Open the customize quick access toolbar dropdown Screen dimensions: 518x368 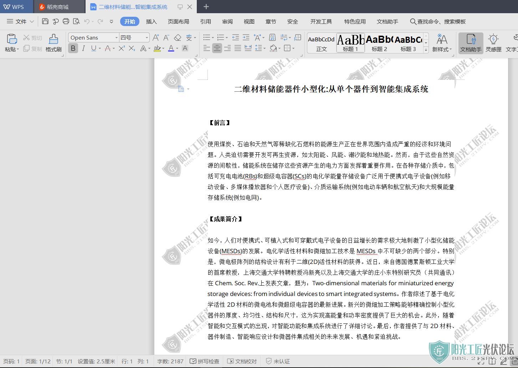[x=111, y=21]
